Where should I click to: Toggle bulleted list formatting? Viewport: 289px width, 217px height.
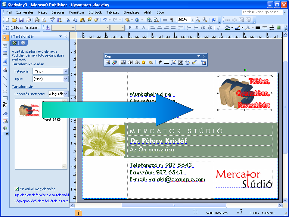coord(196,28)
